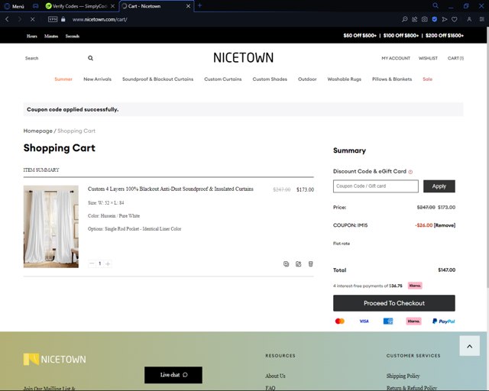Click the VPN badge in address bar
Screen dimensions: 489x391
[53, 19]
